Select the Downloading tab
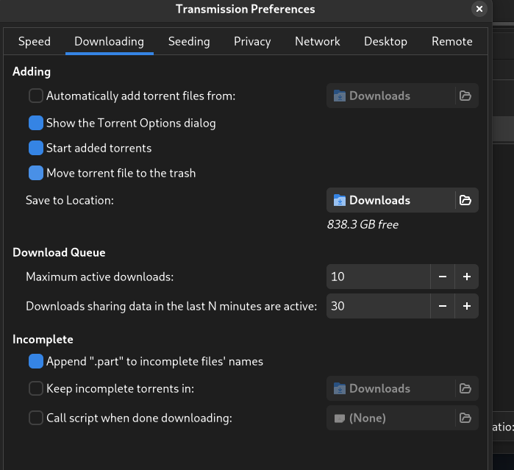The height and width of the screenshot is (470, 514). 109,42
